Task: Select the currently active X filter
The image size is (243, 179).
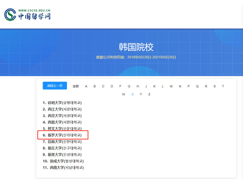Action: [132, 94]
